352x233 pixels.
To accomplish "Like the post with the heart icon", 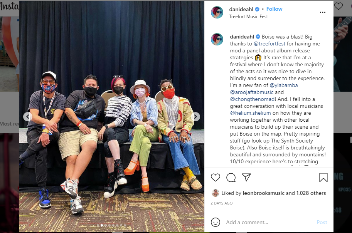I will tap(216, 178).
